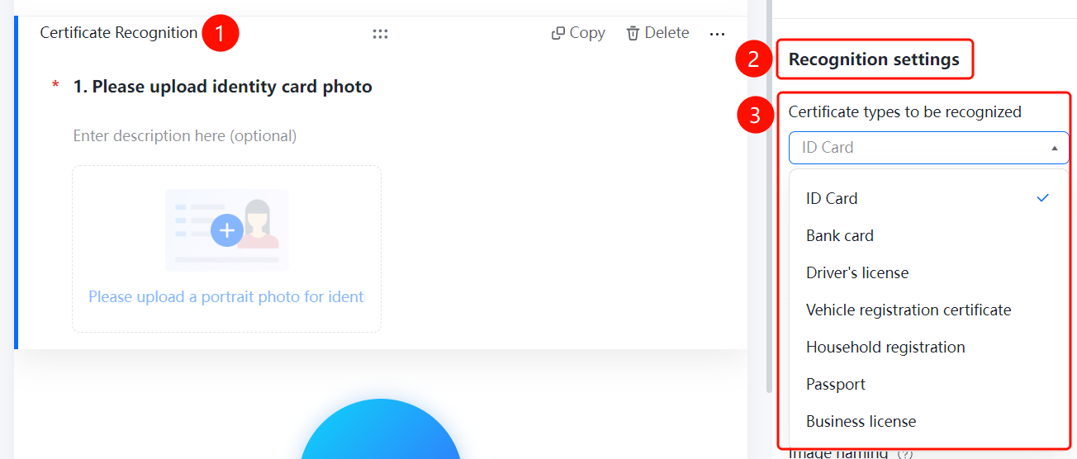Click the ID card placeholder thumbnail
The height and width of the screenshot is (459, 1077).
tap(227, 230)
